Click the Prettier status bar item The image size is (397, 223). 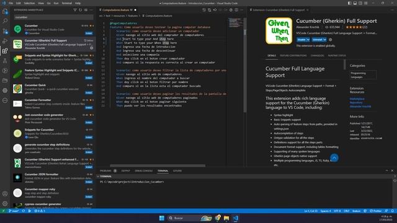376,211
